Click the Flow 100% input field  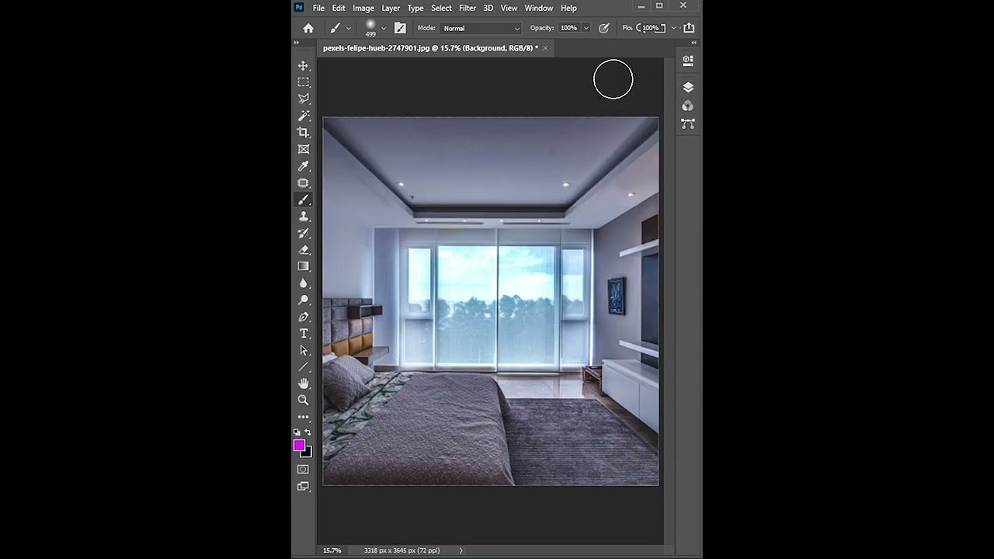click(651, 28)
